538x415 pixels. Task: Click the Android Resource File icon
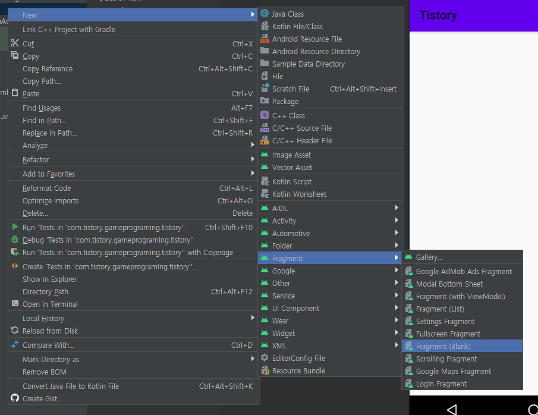(x=265, y=39)
